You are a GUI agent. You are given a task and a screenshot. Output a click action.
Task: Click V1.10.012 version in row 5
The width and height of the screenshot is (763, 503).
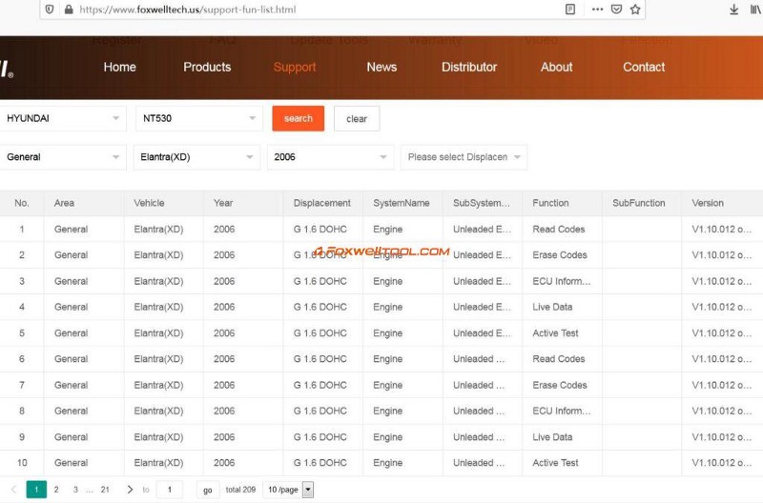coord(722,333)
